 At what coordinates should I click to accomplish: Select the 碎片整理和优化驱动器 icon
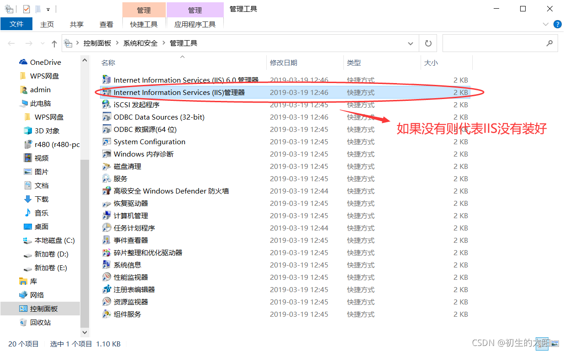[106, 252]
